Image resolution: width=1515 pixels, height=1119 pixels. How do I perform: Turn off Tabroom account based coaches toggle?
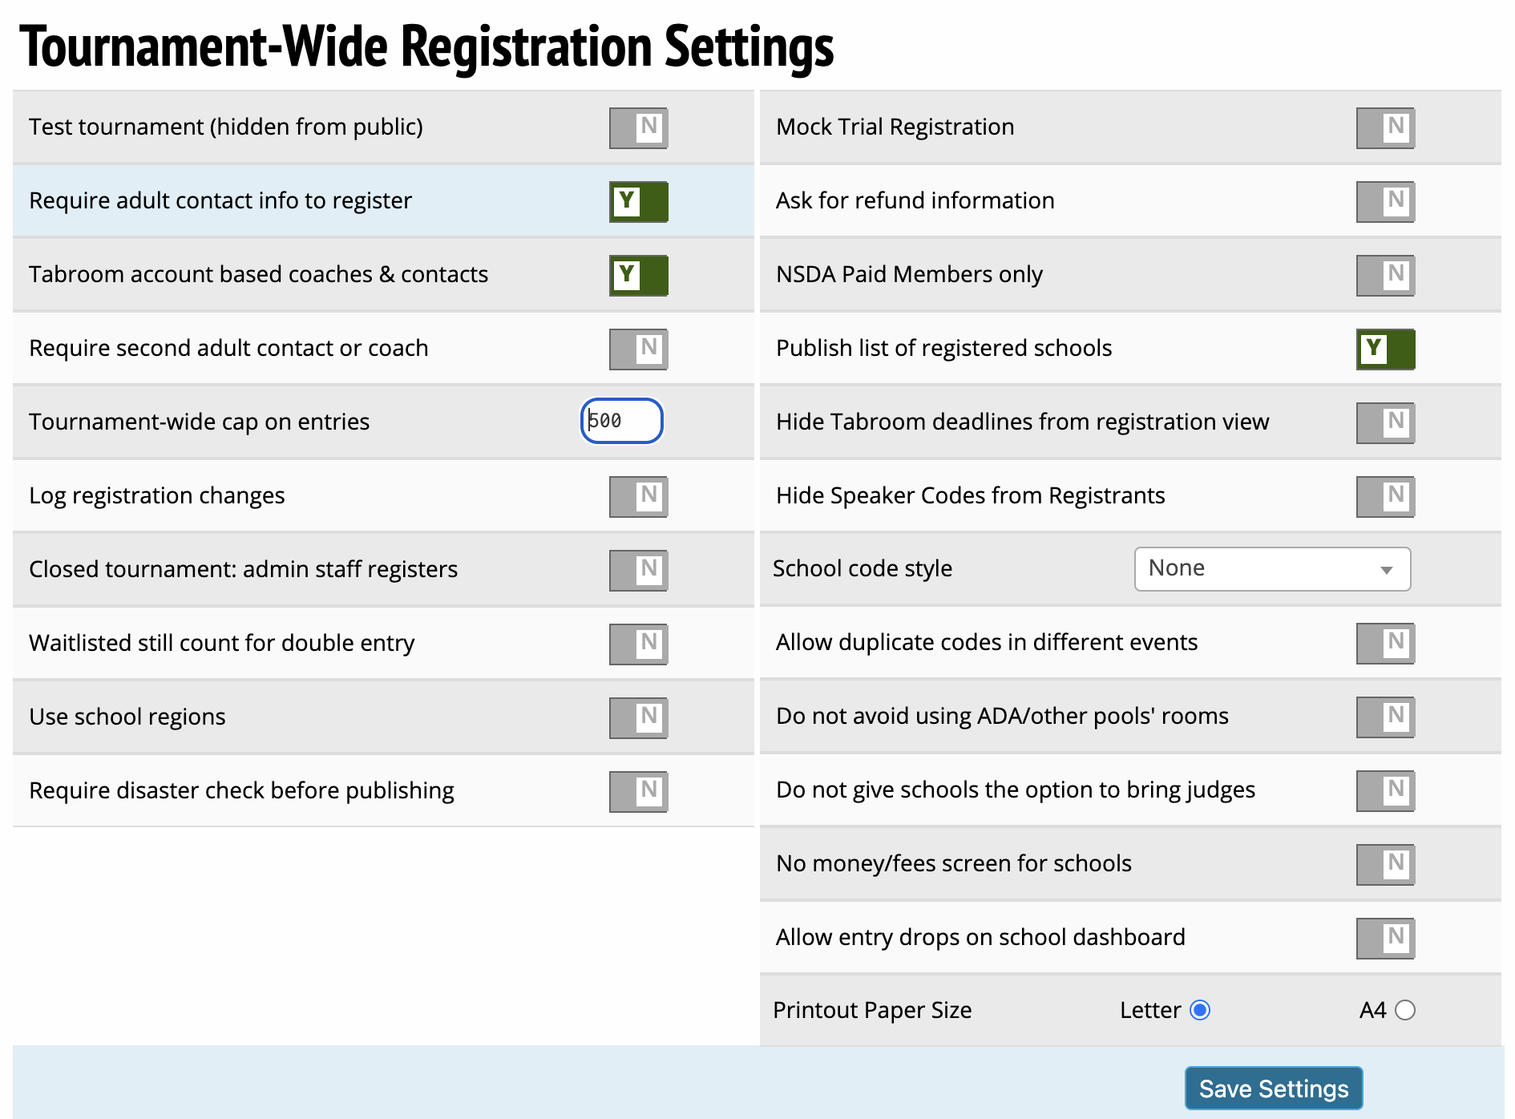coord(638,275)
